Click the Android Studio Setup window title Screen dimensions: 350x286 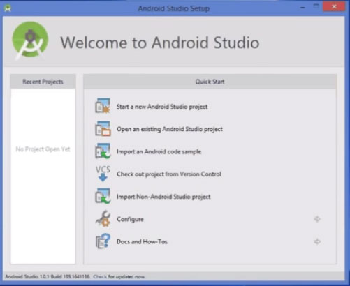coord(174,8)
